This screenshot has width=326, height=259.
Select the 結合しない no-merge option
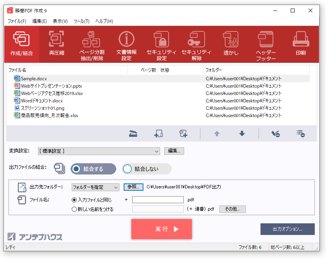pyautogui.click(x=147, y=169)
